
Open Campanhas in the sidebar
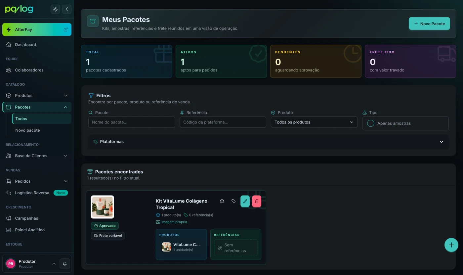click(37, 218)
